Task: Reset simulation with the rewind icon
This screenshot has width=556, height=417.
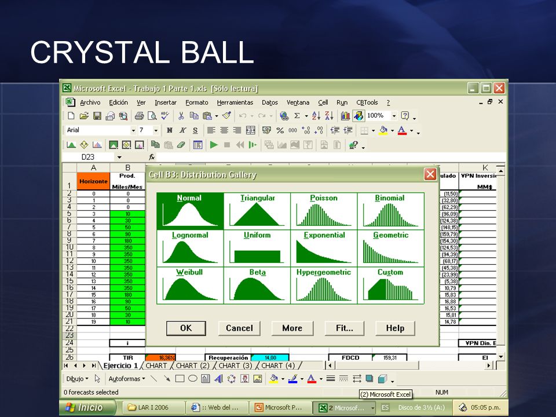Action: point(240,145)
